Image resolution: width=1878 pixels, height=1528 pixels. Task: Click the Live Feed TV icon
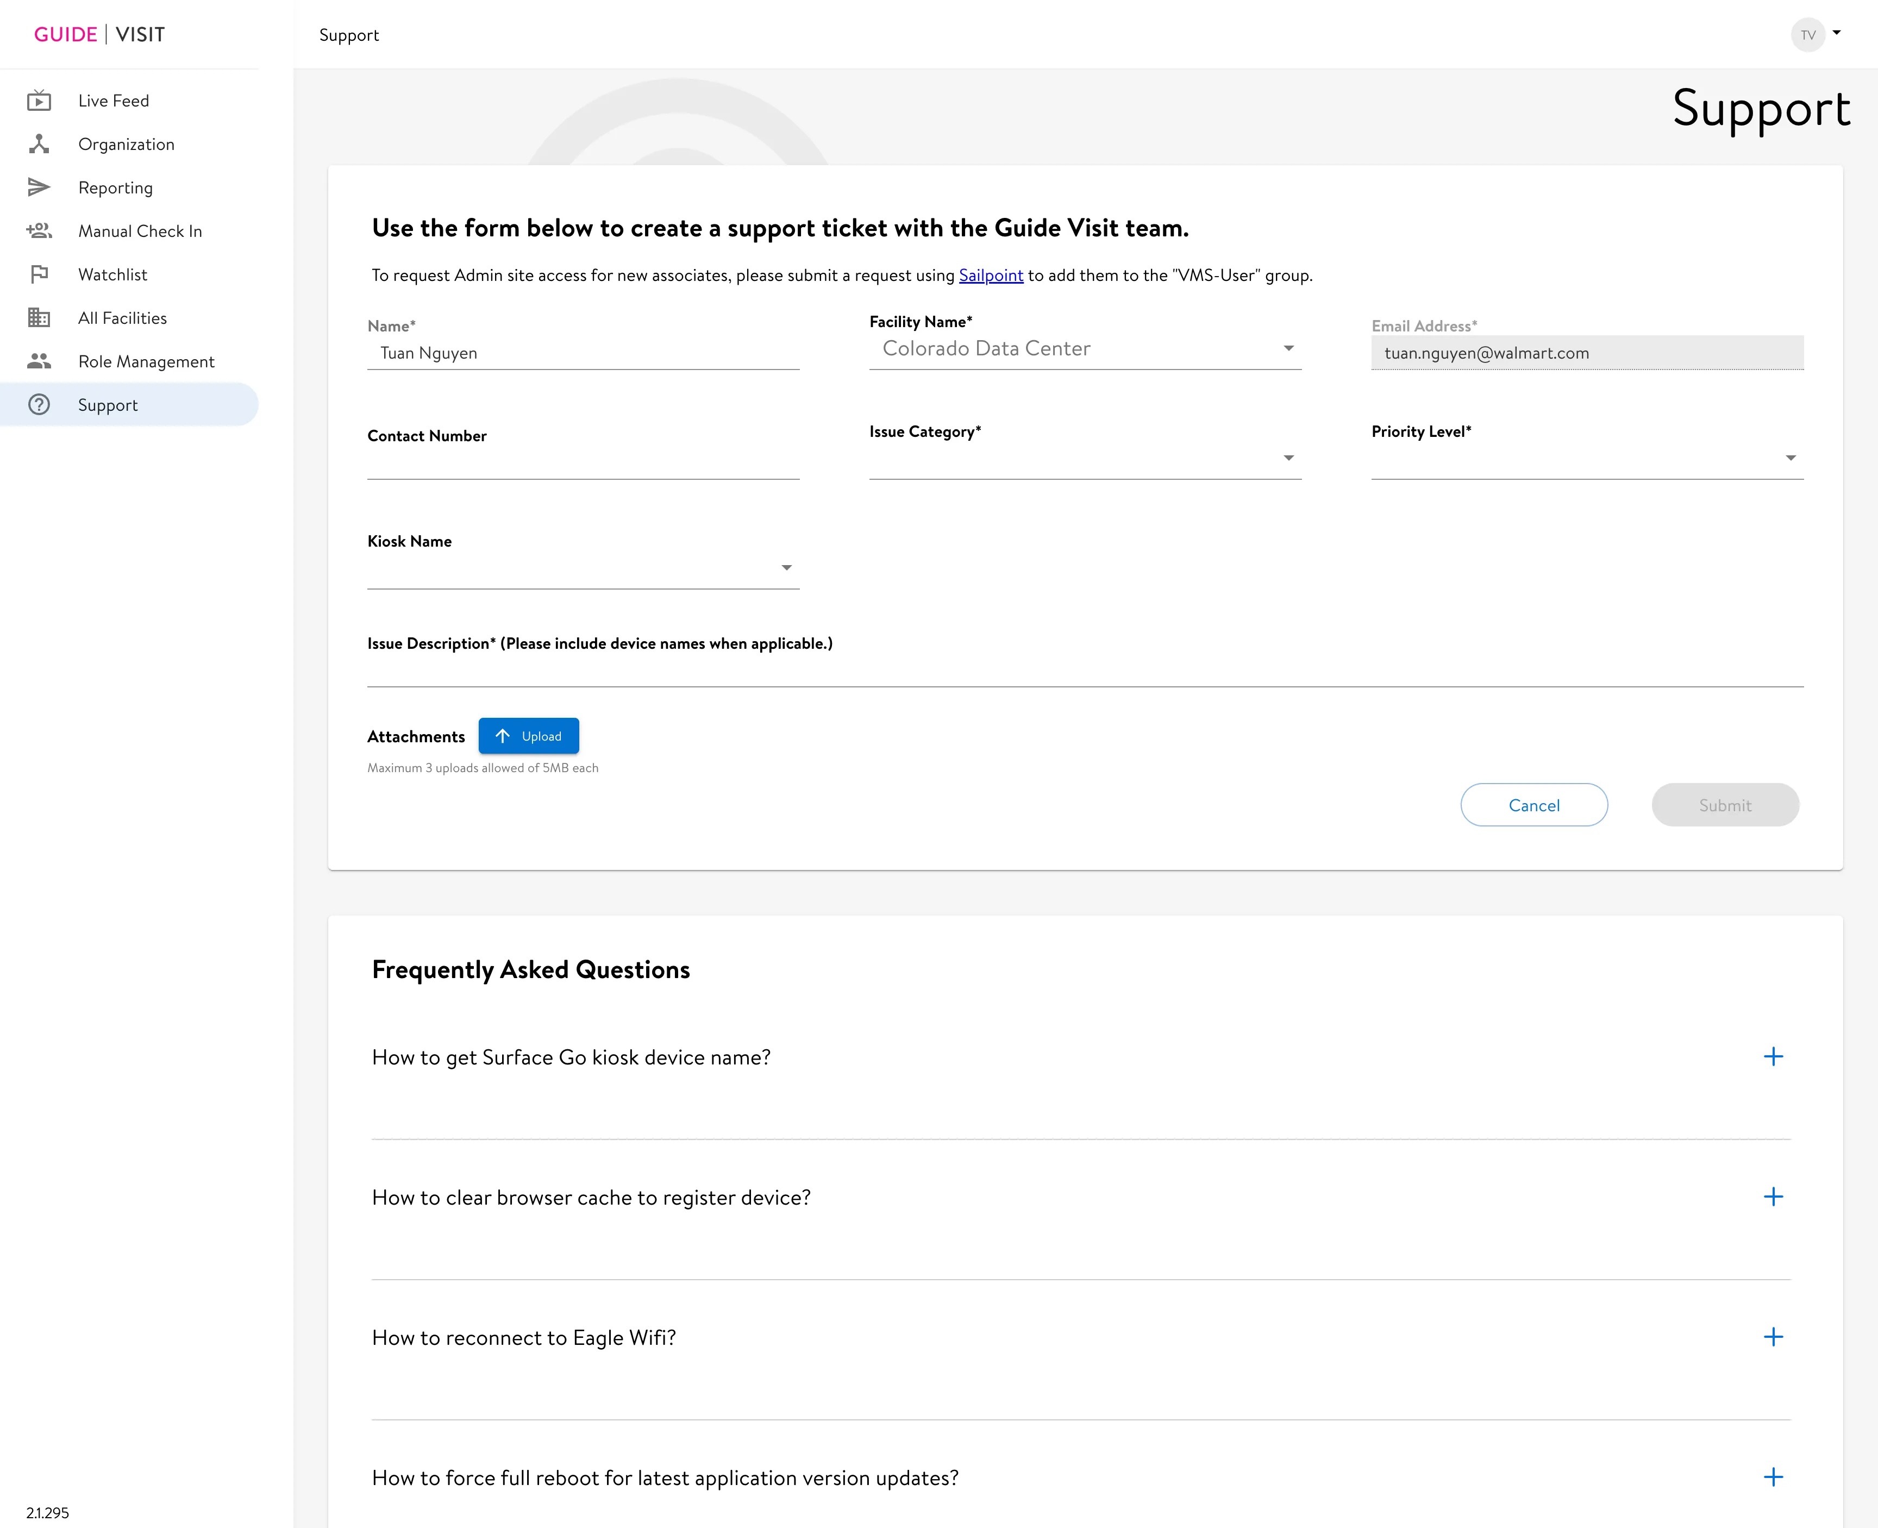(x=39, y=101)
